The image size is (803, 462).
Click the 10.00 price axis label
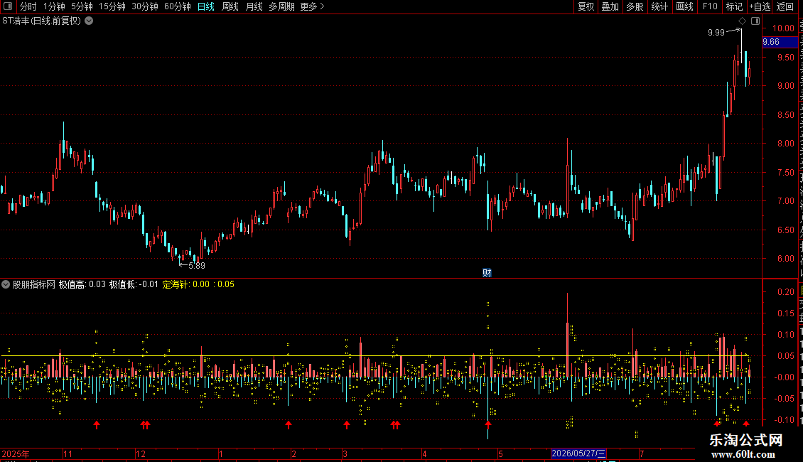pyautogui.click(x=783, y=28)
